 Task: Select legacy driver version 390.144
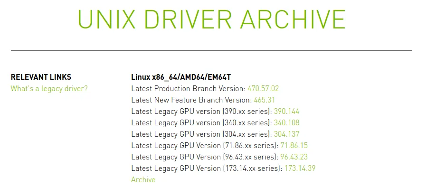(x=286, y=112)
